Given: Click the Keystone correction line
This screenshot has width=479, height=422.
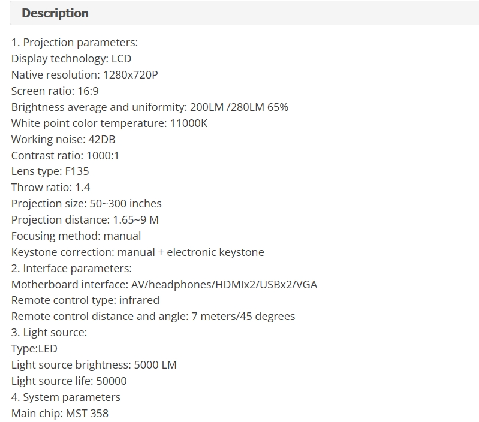Looking at the screenshot, I should (138, 252).
